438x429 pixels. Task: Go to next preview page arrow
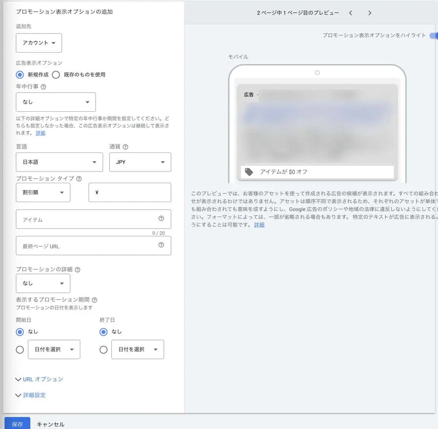[x=369, y=12]
